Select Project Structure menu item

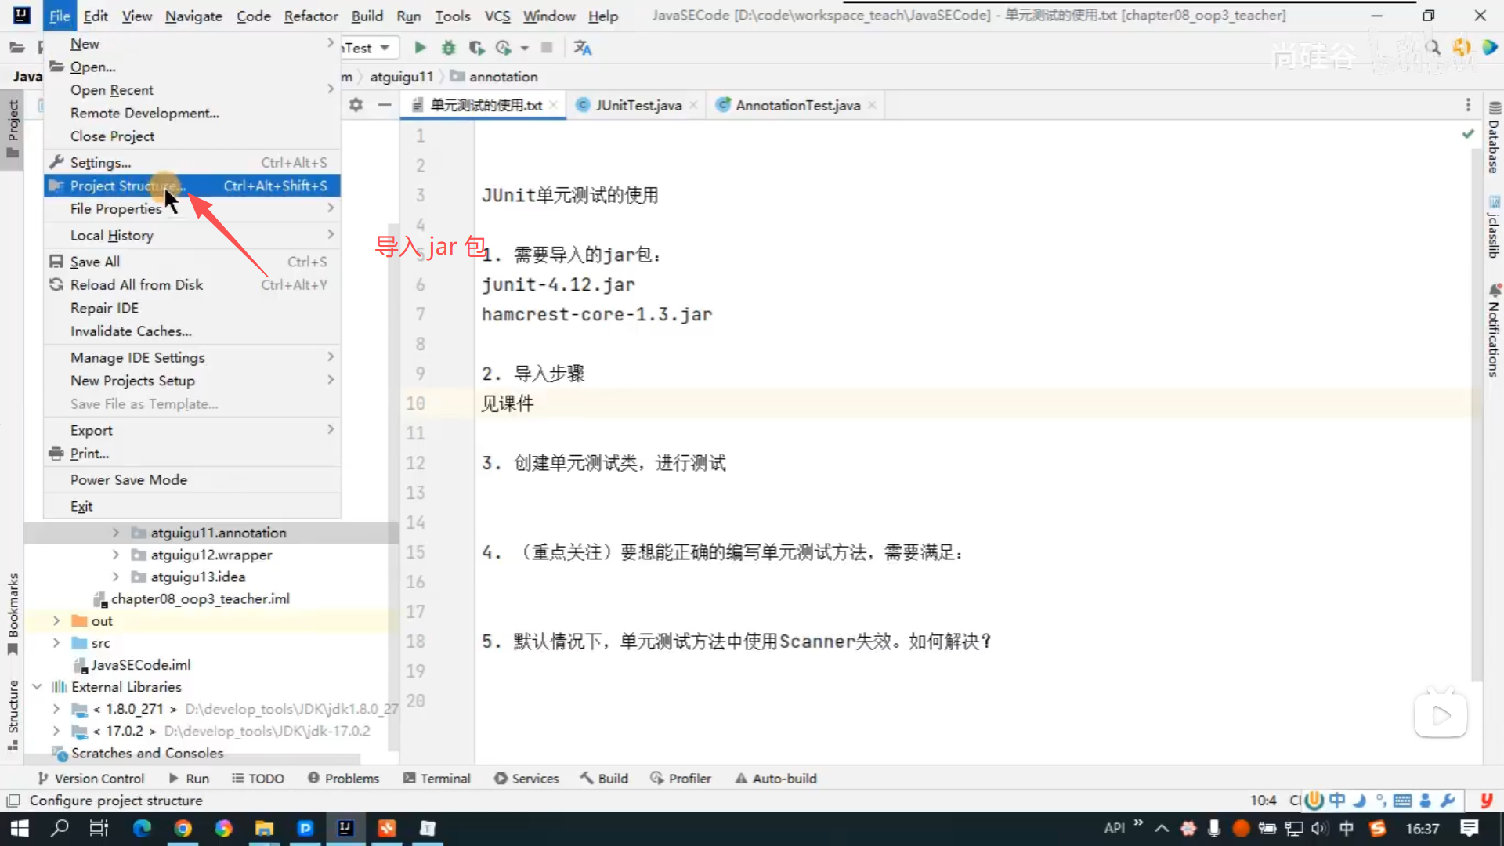tap(128, 186)
